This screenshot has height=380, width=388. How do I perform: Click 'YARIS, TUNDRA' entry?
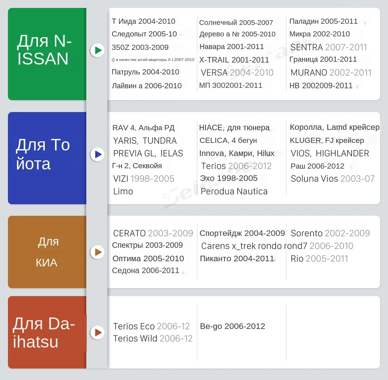point(145,141)
